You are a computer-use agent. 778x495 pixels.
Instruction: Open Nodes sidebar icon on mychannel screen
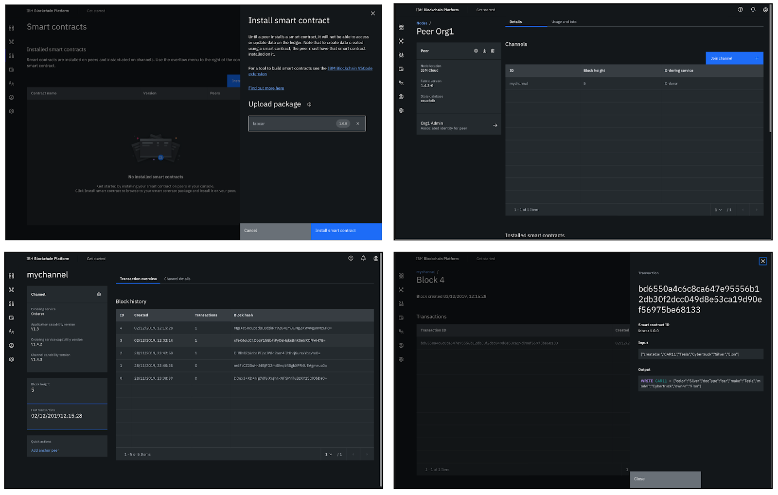point(11,276)
